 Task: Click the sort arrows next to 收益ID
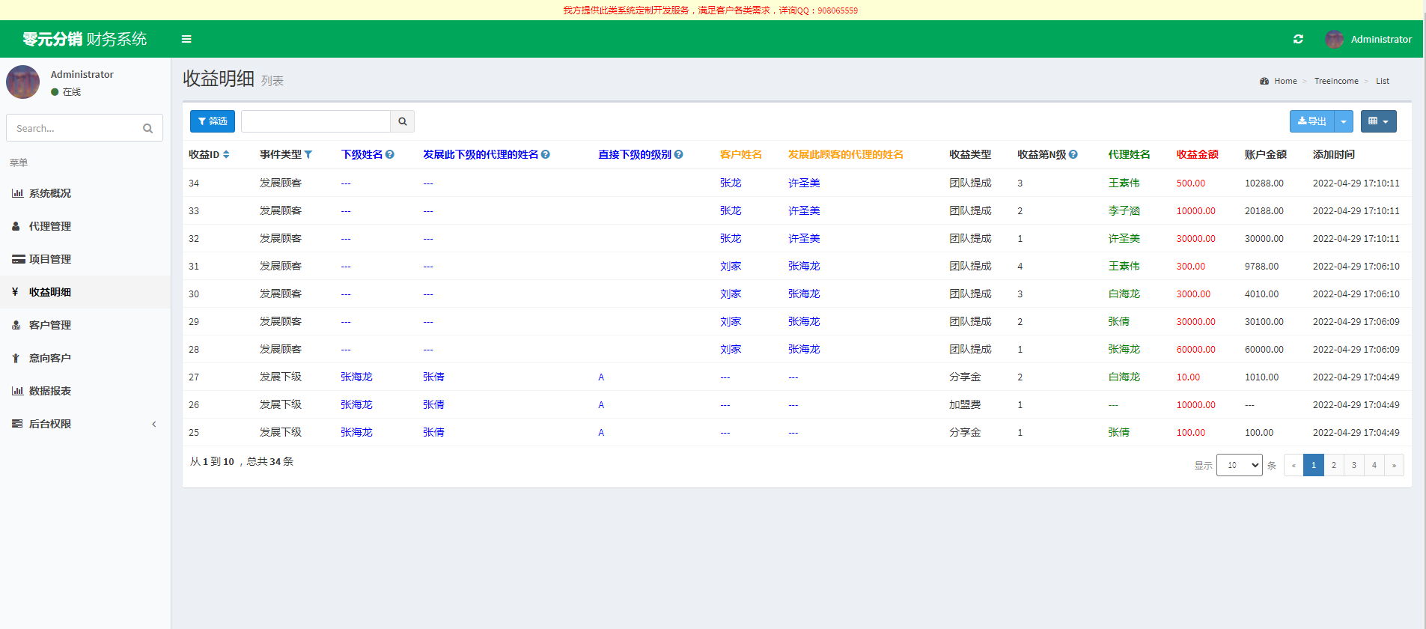tap(226, 154)
